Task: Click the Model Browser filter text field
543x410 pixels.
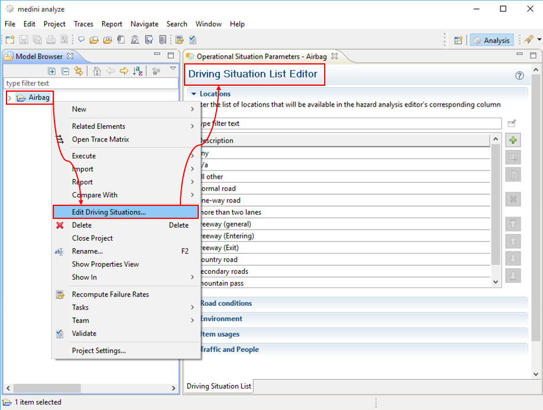Action: click(x=89, y=83)
